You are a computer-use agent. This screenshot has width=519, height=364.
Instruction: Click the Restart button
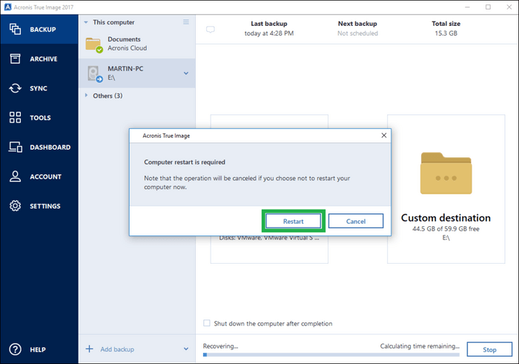(x=294, y=221)
